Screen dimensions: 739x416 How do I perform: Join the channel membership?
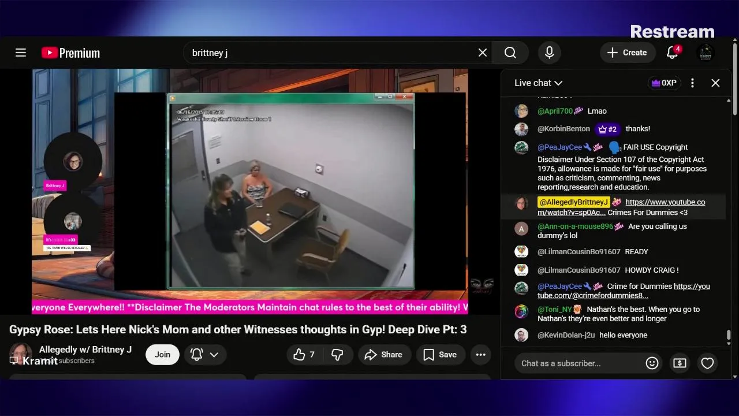tap(162, 355)
